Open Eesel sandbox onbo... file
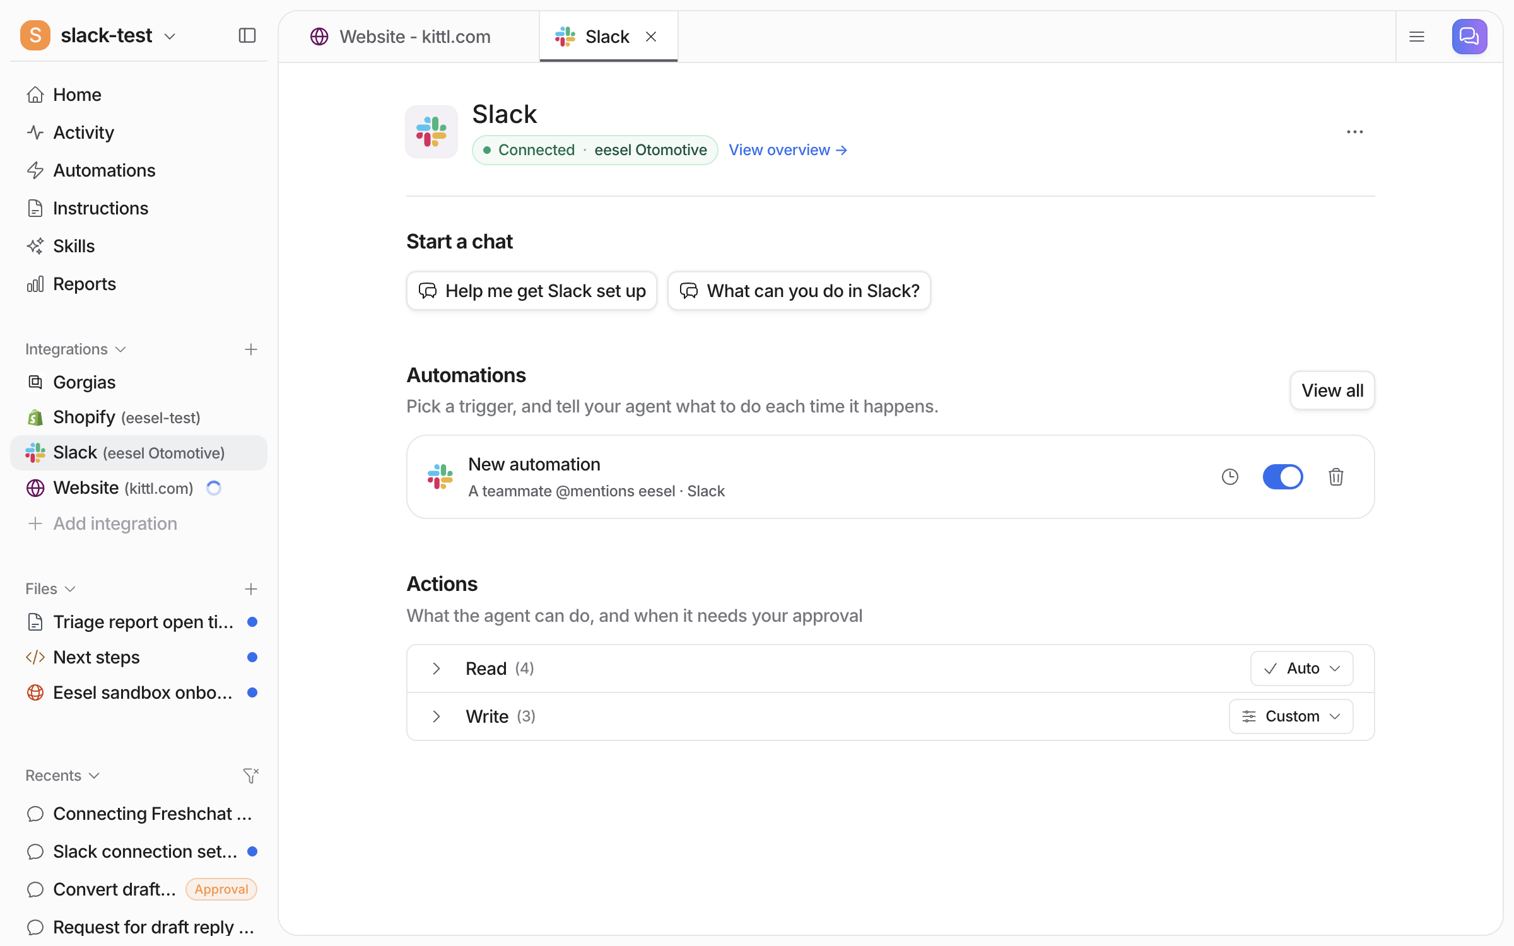Image resolution: width=1514 pixels, height=946 pixels. click(139, 692)
